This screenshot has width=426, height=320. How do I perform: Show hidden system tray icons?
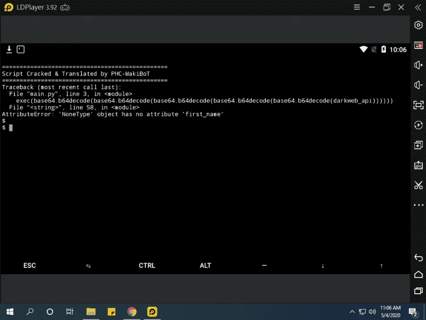click(x=352, y=312)
